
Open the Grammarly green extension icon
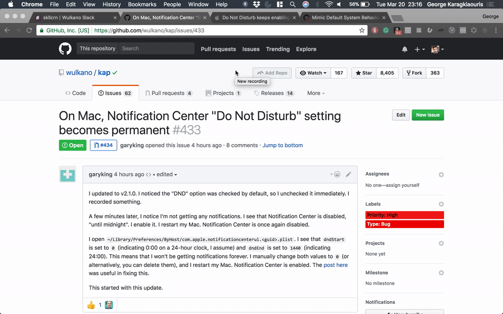coord(386,30)
